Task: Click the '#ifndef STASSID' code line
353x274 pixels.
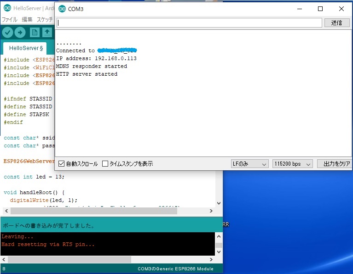Action: [x=28, y=99]
